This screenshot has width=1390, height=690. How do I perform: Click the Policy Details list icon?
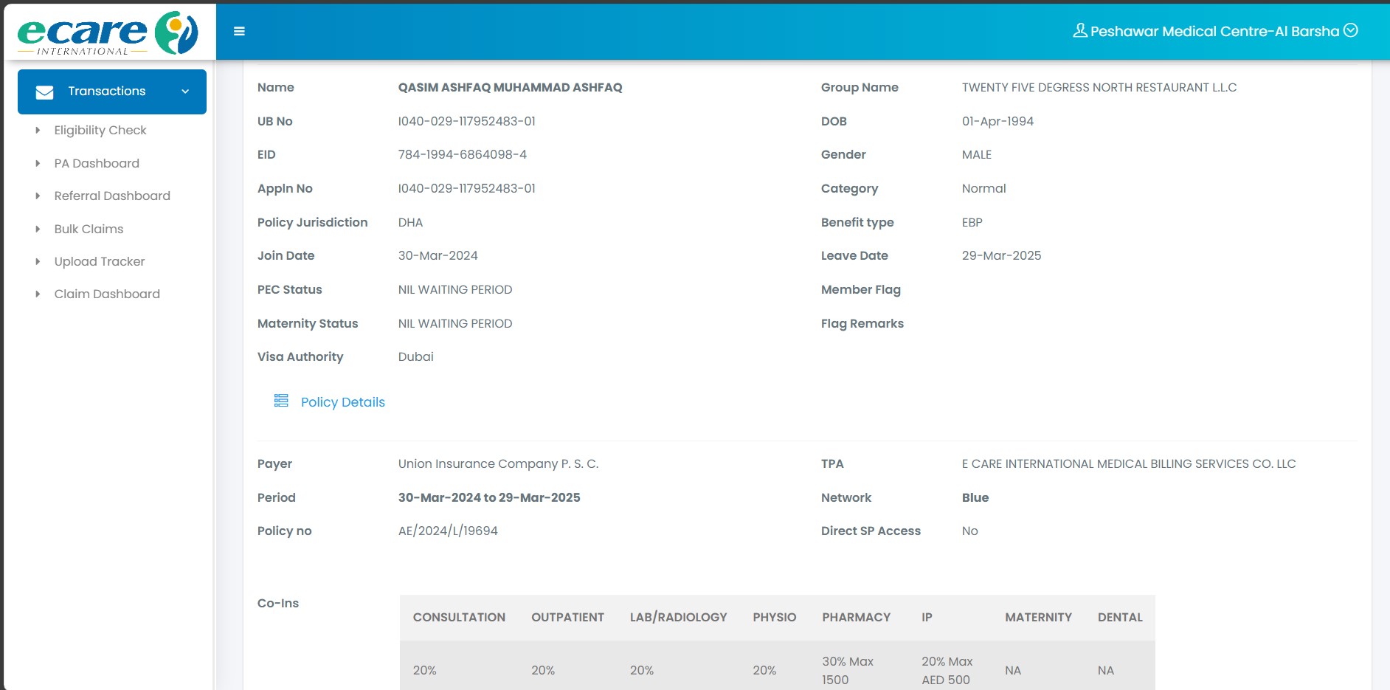tap(281, 401)
